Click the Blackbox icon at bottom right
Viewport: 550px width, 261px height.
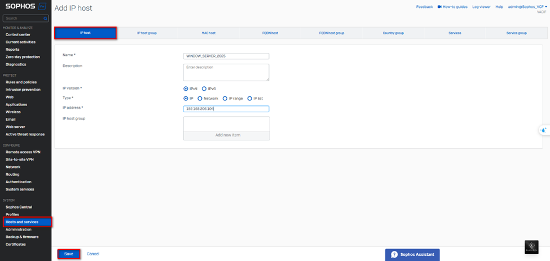tap(531, 247)
